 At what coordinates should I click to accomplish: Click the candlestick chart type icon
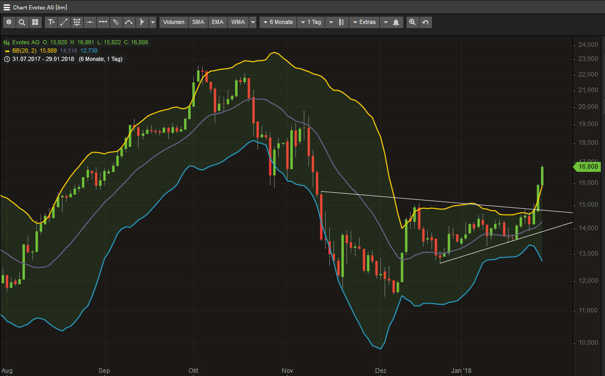[341, 22]
